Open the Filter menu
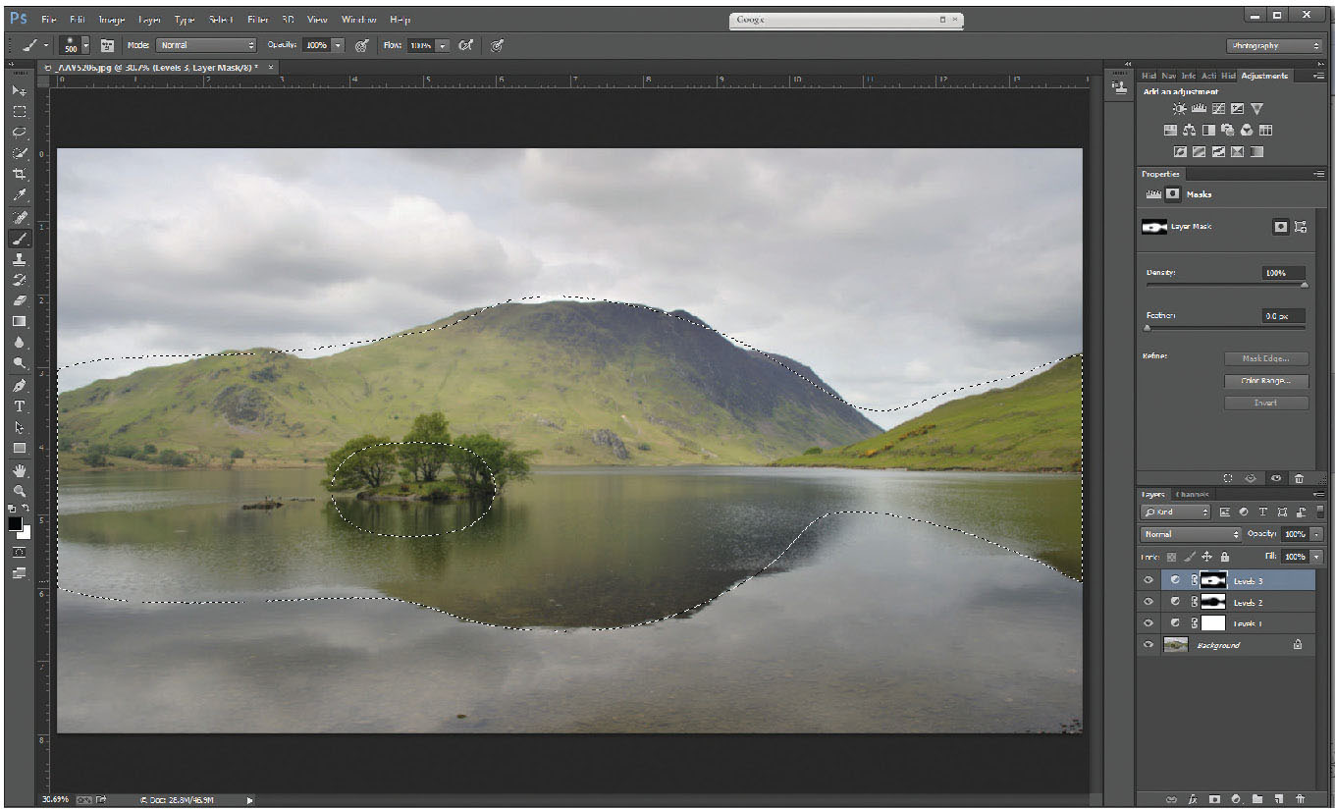The height and width of the screenshot is (809, 1335). (x=258, y=20)
